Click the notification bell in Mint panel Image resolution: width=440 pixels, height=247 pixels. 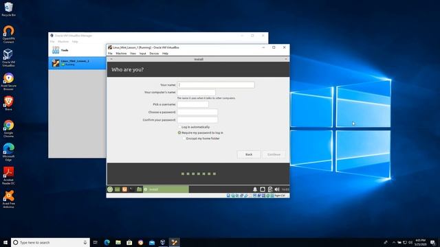tap(255, 189)
